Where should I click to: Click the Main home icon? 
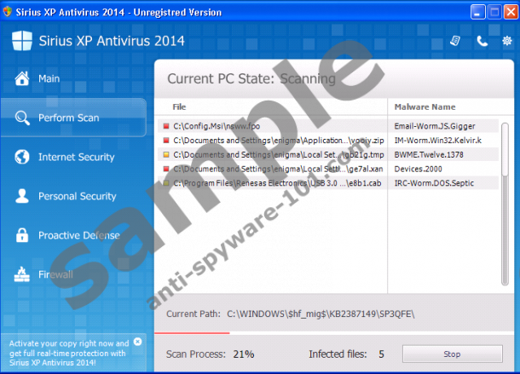pos(21,78)
